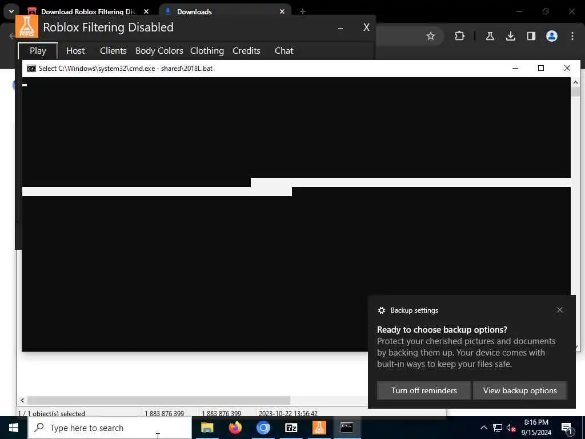This screenshot has height=439, width=585.
Task: Click the status text '1 / 1 object(s) selected'
Action: (x=51, y=413)
